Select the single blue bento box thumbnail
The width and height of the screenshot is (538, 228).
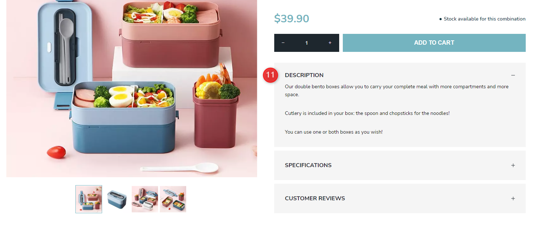click(x=117, y=199)
